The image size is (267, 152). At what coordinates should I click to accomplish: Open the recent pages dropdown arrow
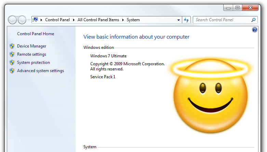coord(29,20)
